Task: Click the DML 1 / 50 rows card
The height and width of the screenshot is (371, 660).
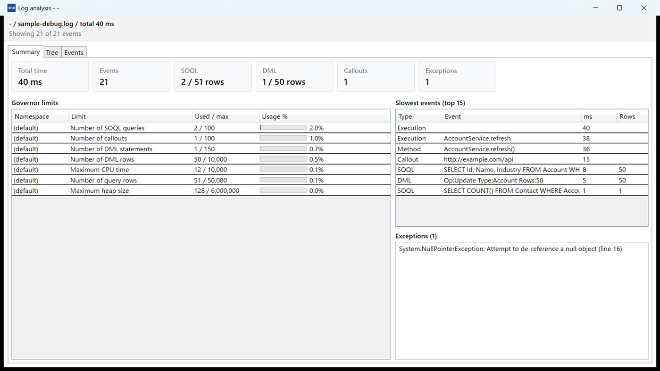Action: pyautogui.click(x=294, y=76)
